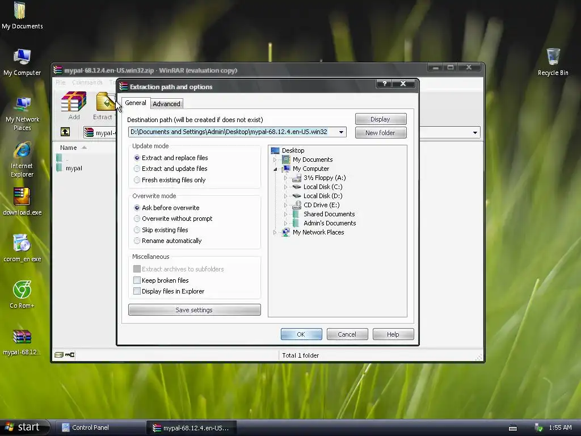The image size is (581, 436).
Task: Switch to Control Panel taskbar button
Action: pos(100,427)
